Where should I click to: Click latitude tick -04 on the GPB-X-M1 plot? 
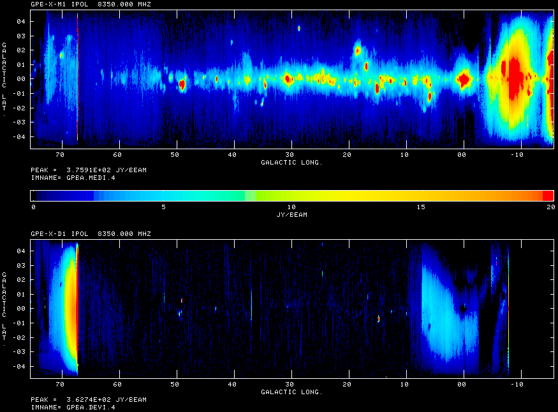click(x=19, y=136)
